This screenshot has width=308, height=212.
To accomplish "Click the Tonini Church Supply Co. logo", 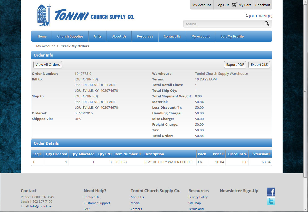I will [86, 15].
